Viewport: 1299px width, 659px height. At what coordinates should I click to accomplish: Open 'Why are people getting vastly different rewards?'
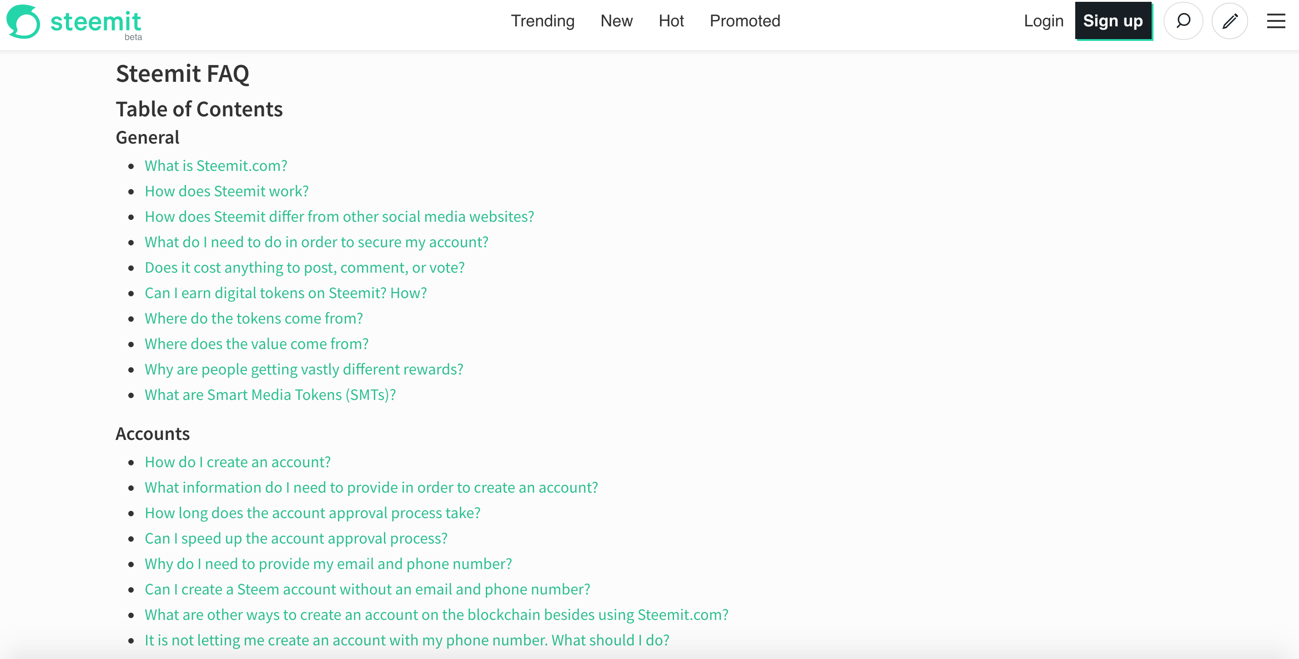304,369
